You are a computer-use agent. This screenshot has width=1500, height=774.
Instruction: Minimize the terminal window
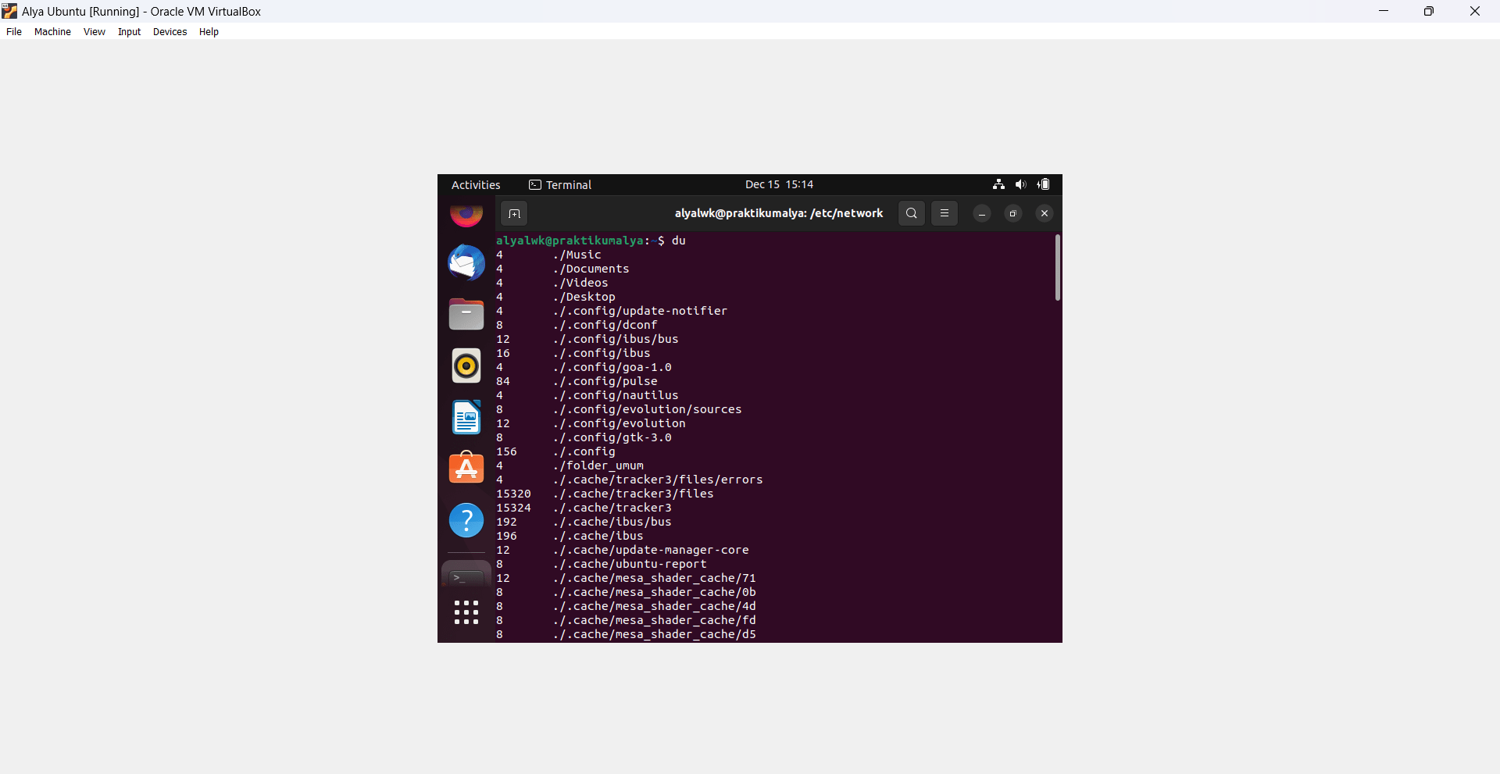(x=982, y=213)
